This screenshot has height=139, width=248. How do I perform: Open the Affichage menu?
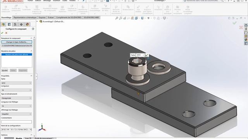click(47, 1)
